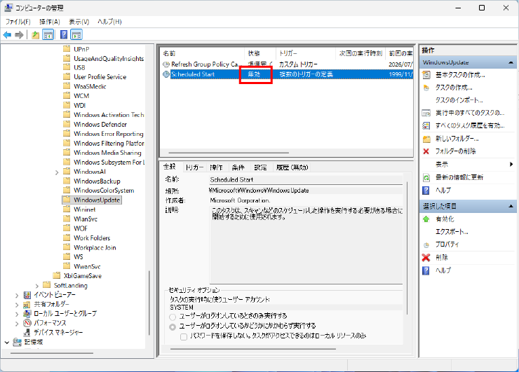
Task: Click the プロパティ clock icon
Action: pyautogui.click(x=426, y=244)
